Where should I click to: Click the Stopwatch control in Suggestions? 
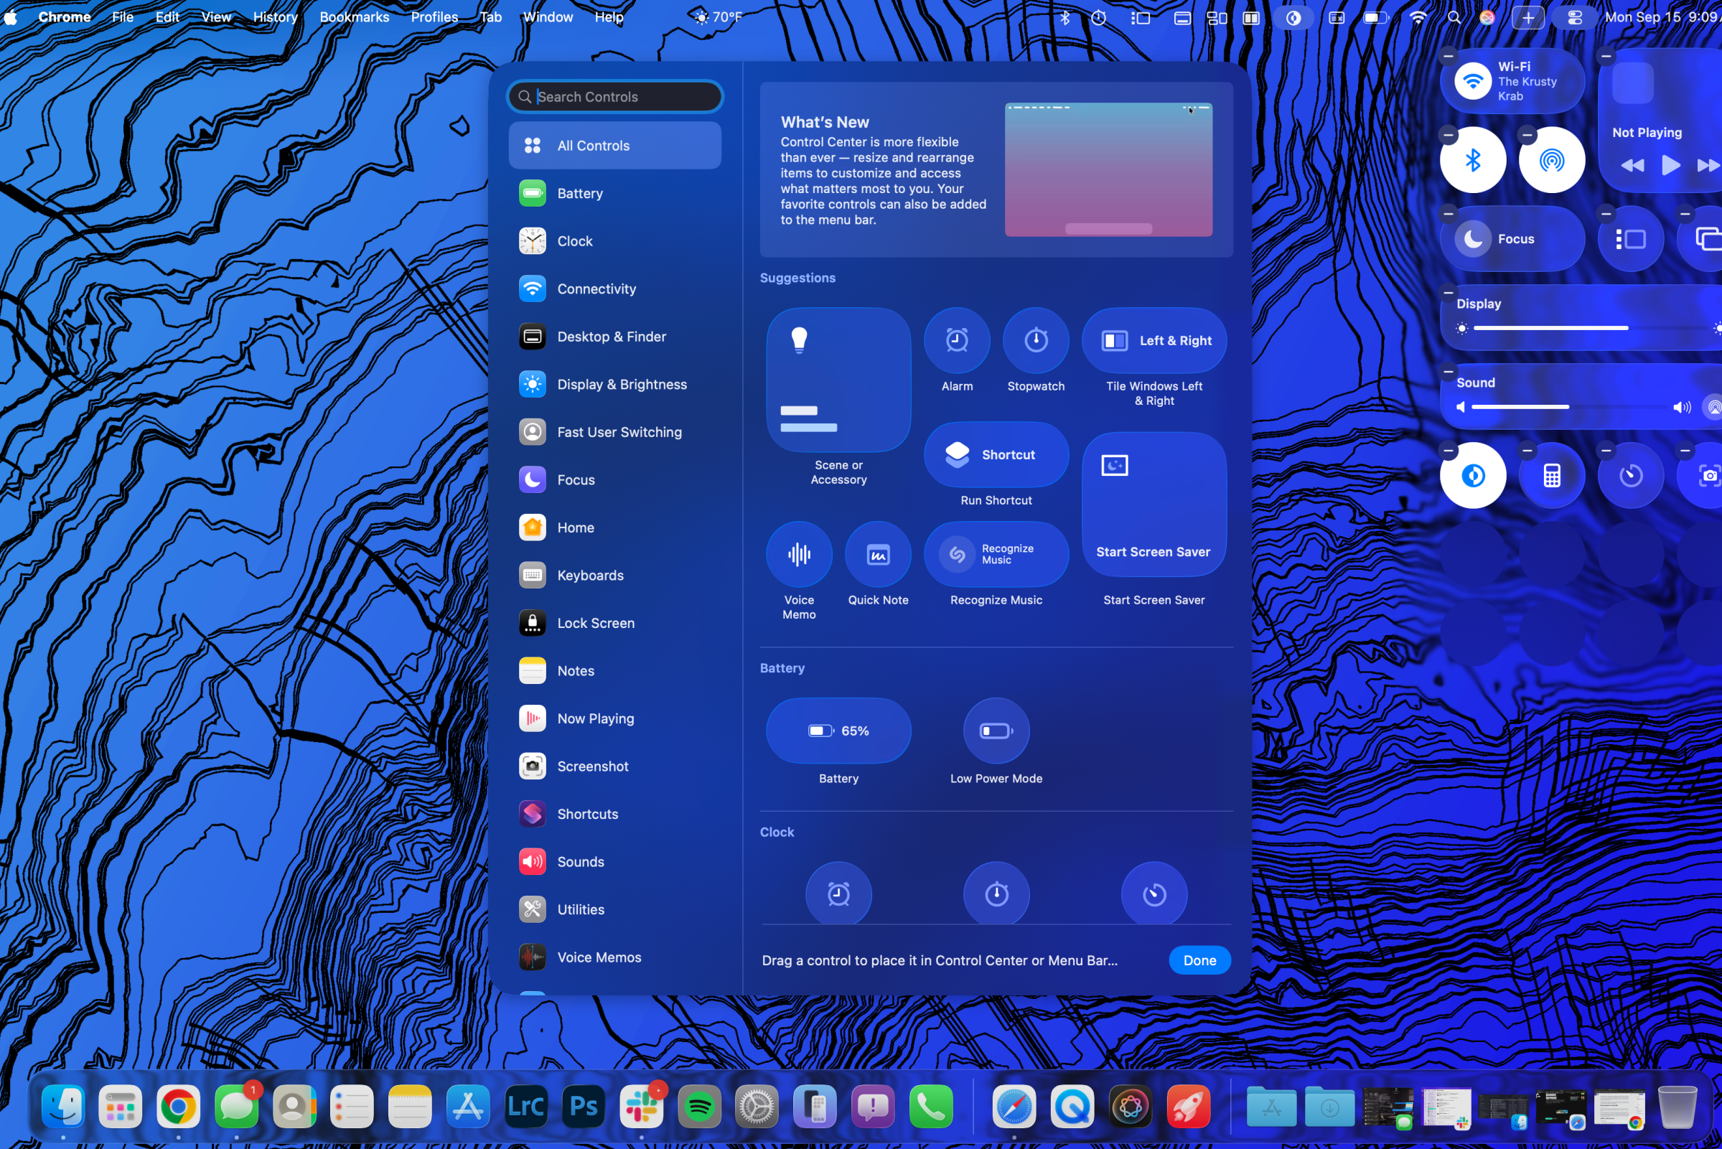coord(1035,340)
